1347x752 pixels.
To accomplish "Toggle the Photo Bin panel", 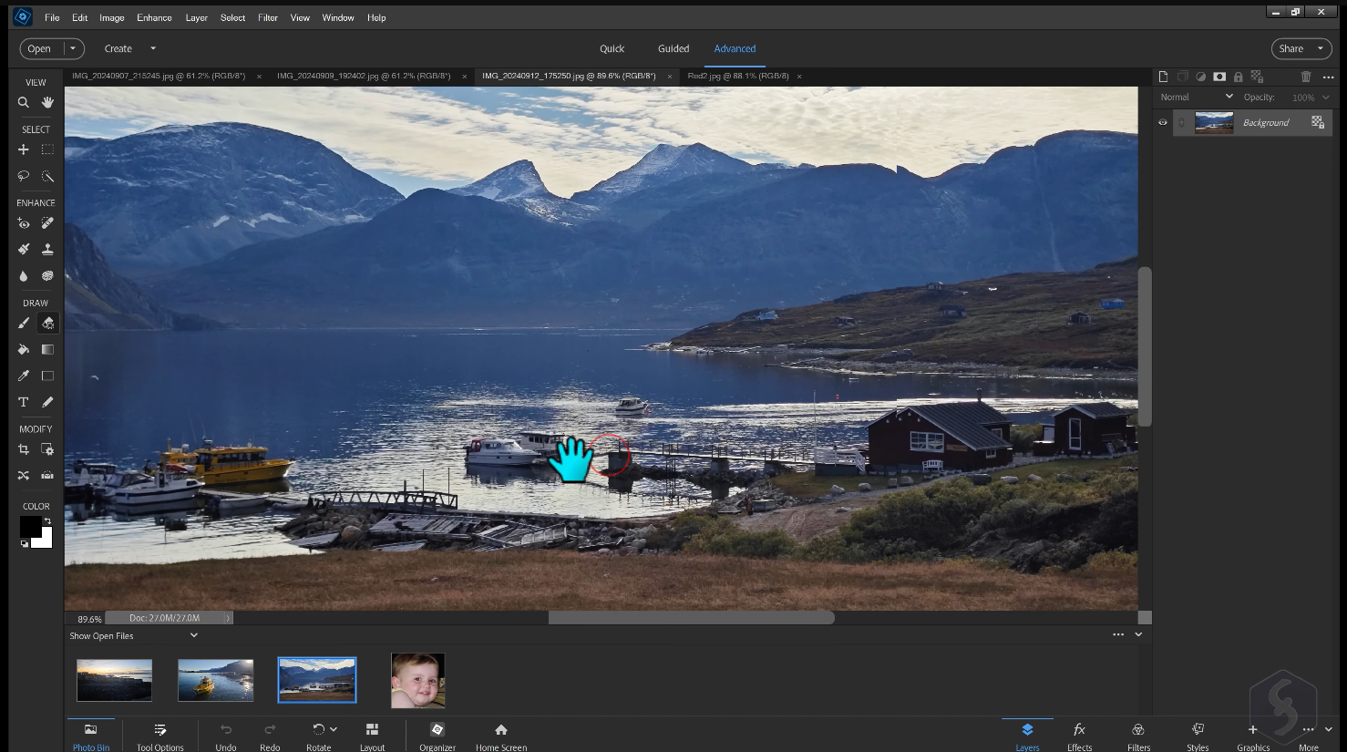I will pos(91,735).
